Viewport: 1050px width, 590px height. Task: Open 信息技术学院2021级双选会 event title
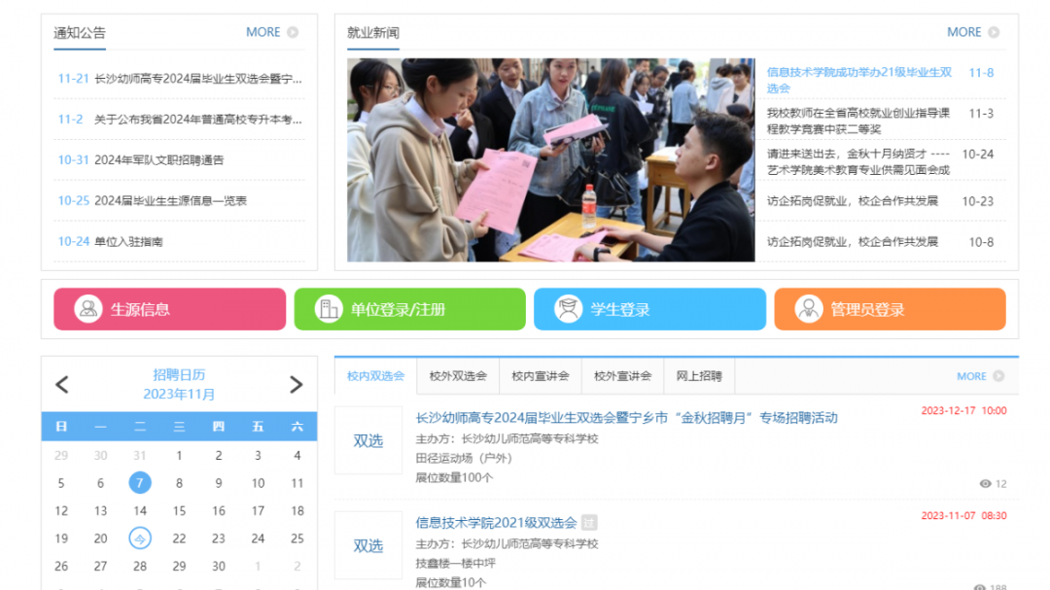pos(496,523)
